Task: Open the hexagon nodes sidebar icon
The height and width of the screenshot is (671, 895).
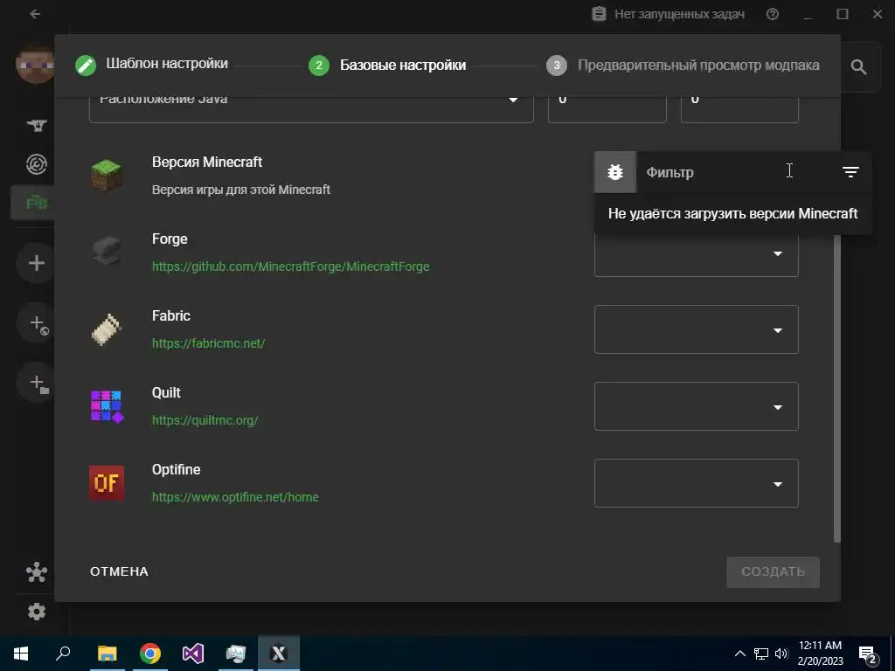Action: coord(37,571)
